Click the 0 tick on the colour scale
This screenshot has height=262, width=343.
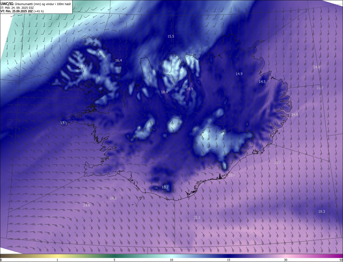click(1, 260)
